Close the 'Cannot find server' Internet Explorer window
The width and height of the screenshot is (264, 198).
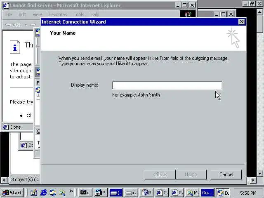[x=192, y=5]
